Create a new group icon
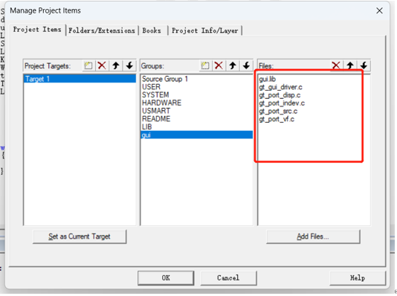397x296 pixels. (x=205, y=66)
